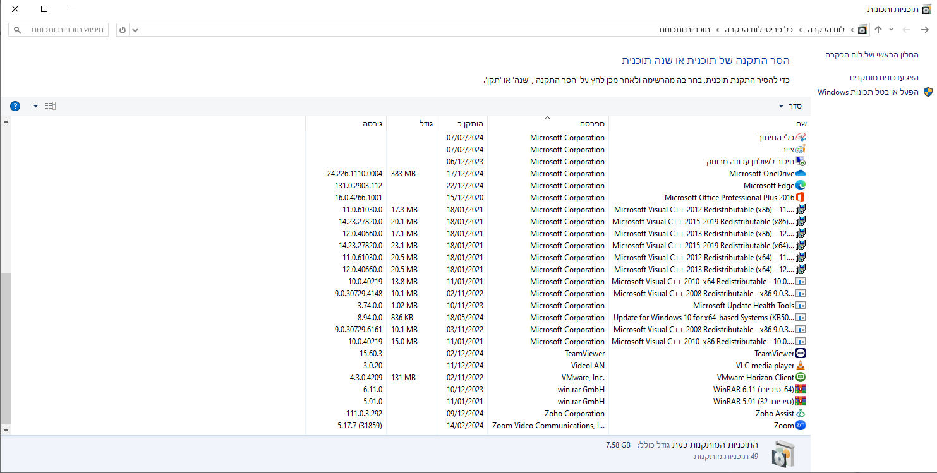Click the Visual C++ 2012 Redistributable (x86) icon

(801, 210)
